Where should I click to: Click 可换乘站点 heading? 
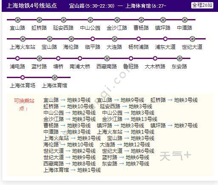pyautogui.click(x=24, y=104)
